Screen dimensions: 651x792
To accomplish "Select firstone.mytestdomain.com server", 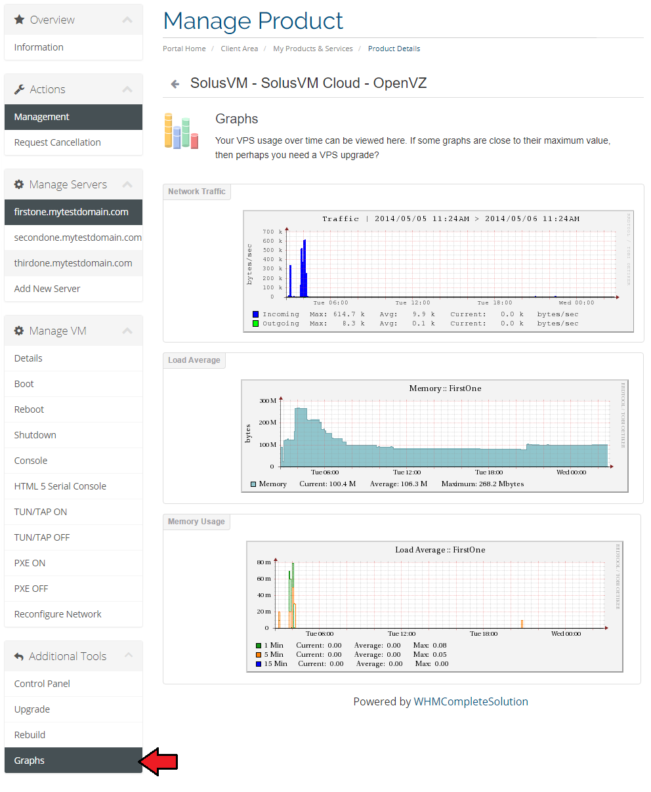I will pos(73,212).
